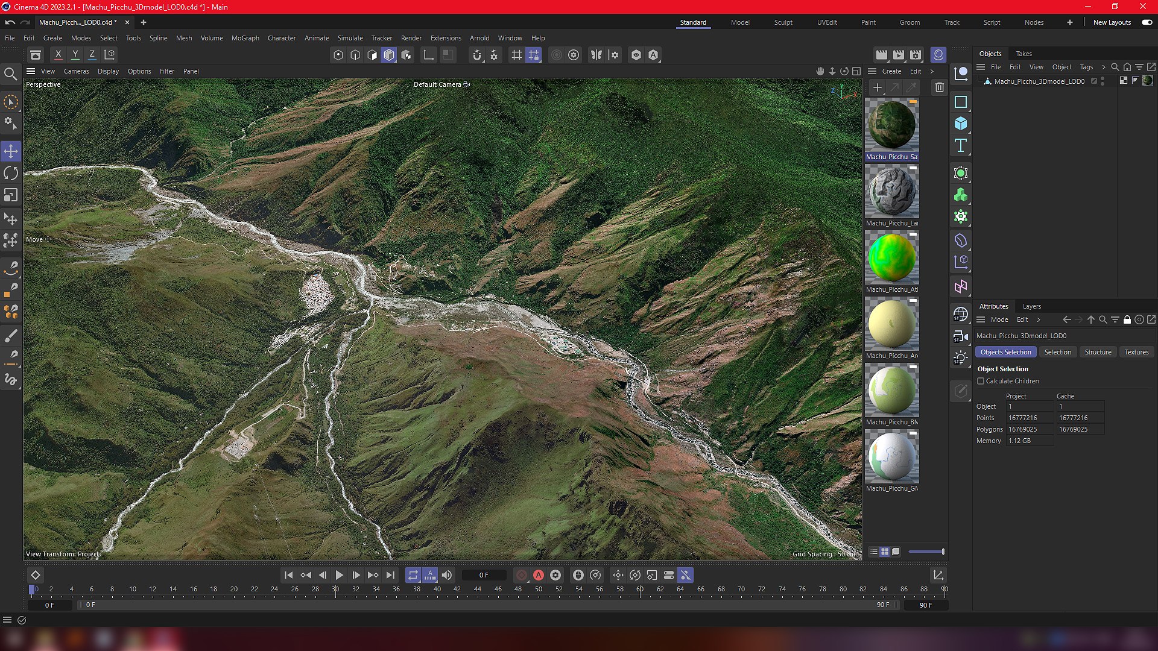The height and width of the screenshot is (651, 1158).
Task: Delete material with the trash icon
Action: (x=939, y=88)
